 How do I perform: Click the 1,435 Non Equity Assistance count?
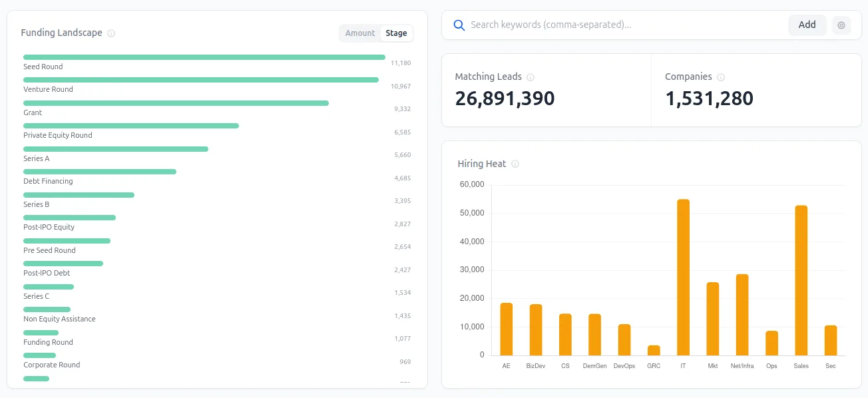click(402, 316)
